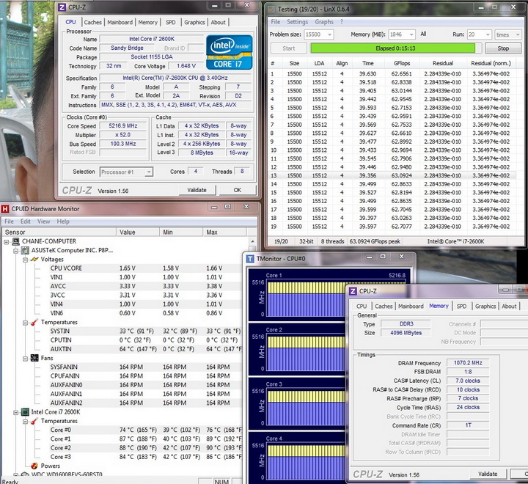Screen dimensions: 528x484
Task: Collapse the Voltages node
Action: 25,260
